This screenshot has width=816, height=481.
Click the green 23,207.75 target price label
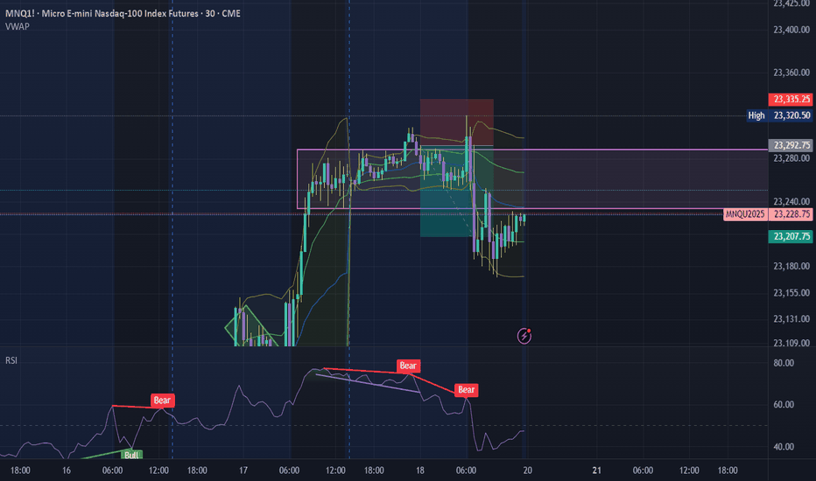coord(790,237)
